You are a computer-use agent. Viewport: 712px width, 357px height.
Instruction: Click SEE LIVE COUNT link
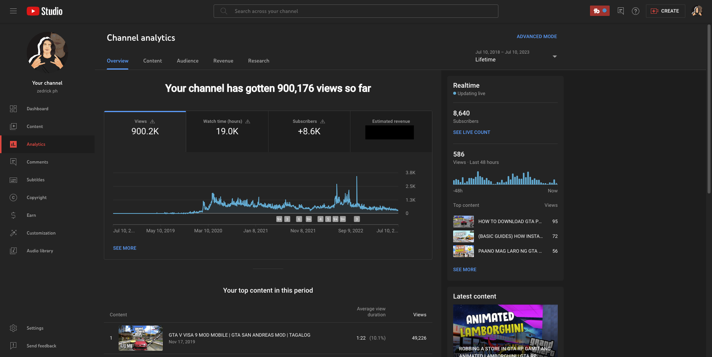[471, 132]
